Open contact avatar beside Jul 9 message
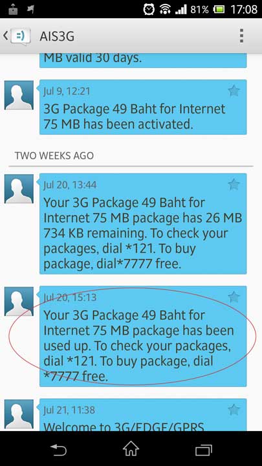 (x=19, y=95)
